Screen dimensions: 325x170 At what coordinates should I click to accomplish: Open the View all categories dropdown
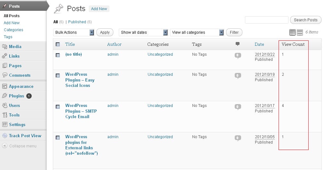(x=197, y=32)
